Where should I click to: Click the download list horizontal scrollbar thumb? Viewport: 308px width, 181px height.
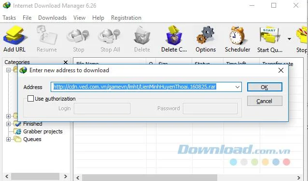(x=150, y=178)
